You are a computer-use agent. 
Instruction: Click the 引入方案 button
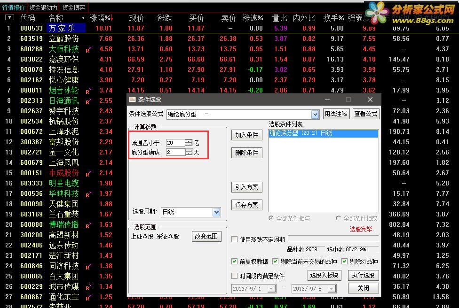[247, 187]
